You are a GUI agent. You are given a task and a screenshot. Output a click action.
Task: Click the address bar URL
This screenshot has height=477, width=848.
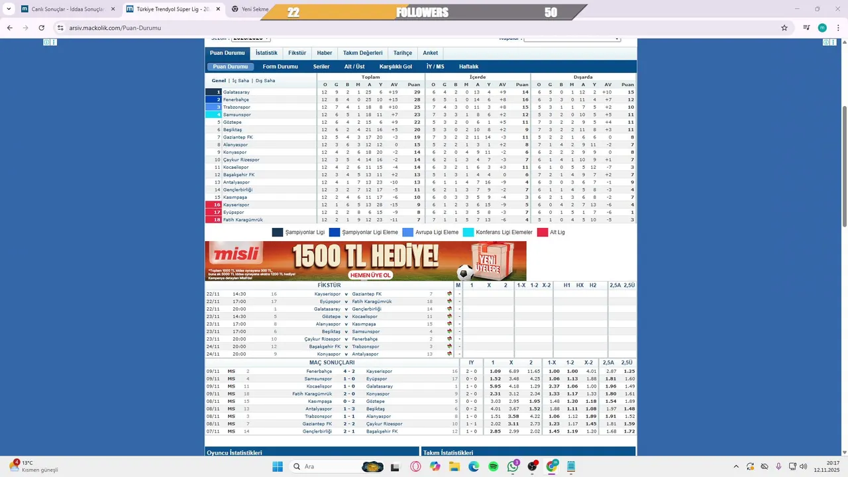[115, 28]
